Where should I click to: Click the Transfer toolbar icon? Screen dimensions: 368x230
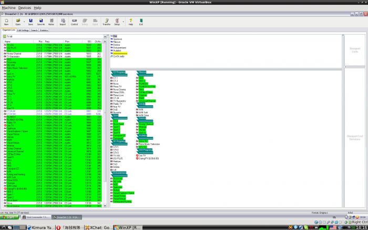point(107,22)
